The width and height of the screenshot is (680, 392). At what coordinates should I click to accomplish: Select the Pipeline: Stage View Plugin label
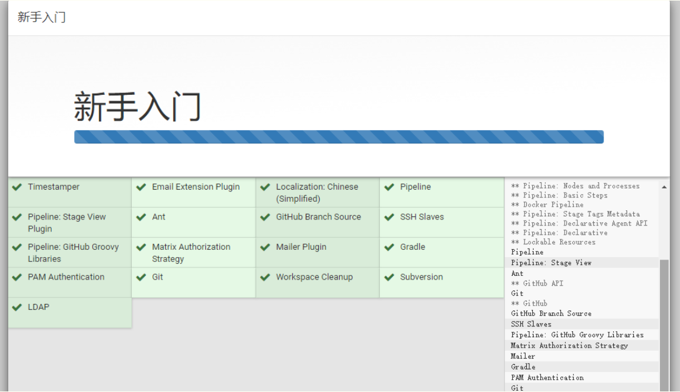coord(67,222)
